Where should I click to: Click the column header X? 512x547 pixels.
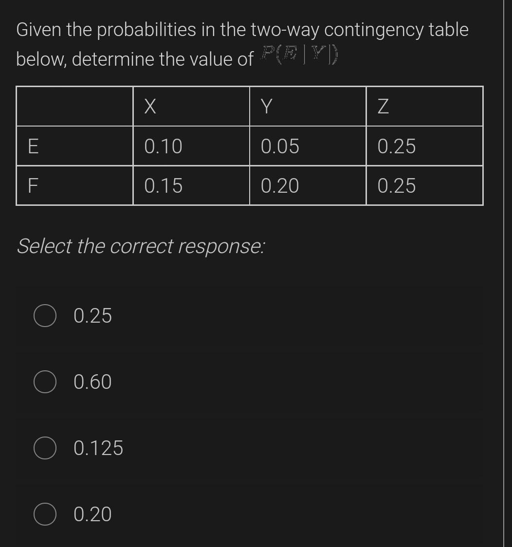[149, 106]
